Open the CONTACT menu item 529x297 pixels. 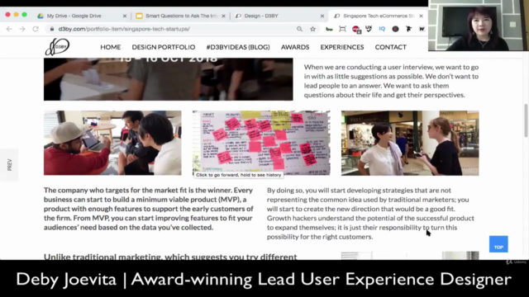[x=390, y=47]
